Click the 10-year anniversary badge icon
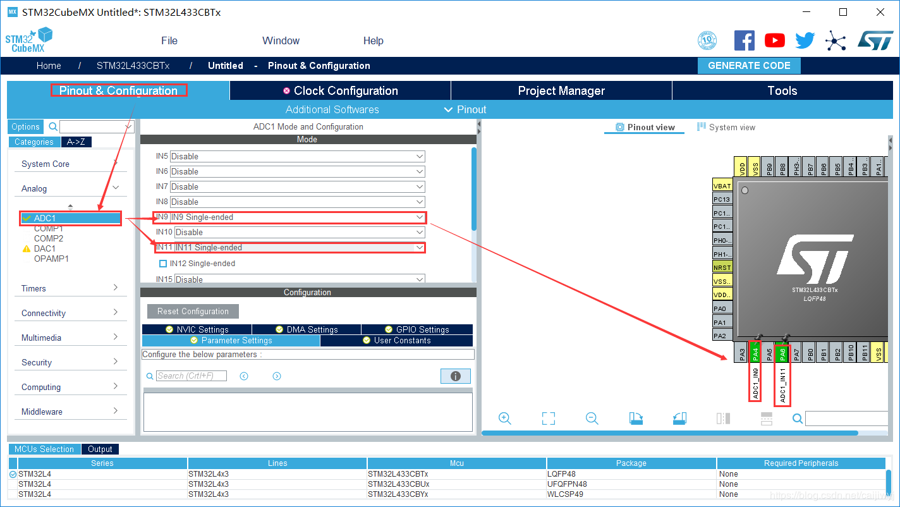The width and height of the screenshot is (900, 507). [707, 40]
